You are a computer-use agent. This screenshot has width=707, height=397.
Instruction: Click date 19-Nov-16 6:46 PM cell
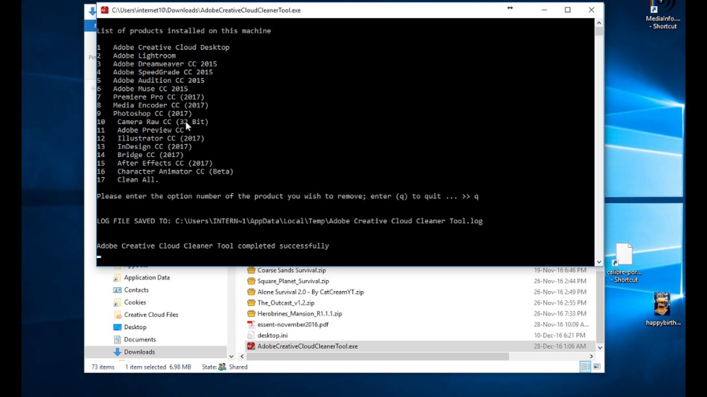[560, 270]
